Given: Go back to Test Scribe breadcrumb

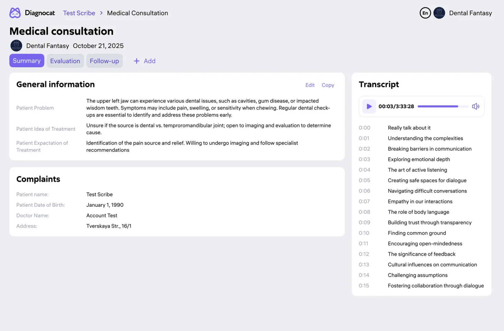Looking at the screenshot, I should point(79,13).
